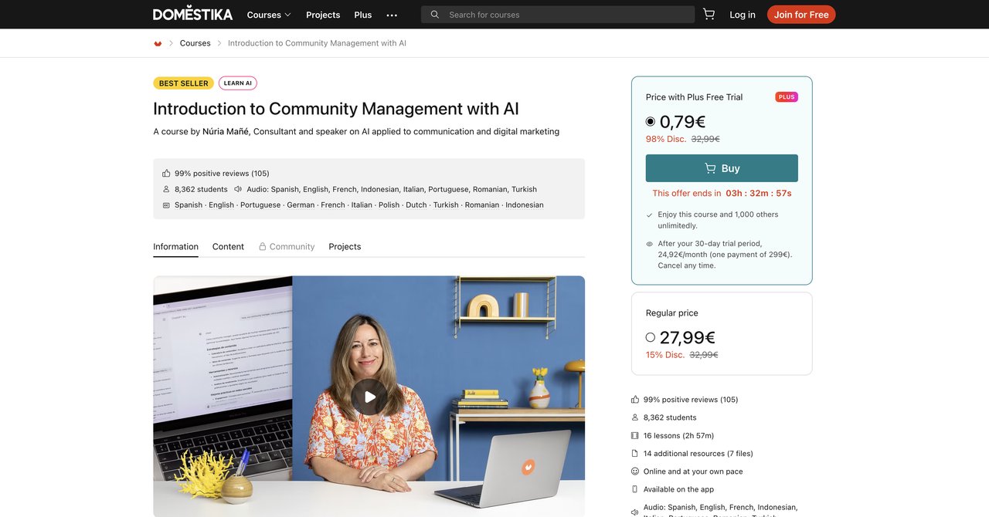Click the LEARN AI badge
989x517 pixels.
coord(238,83)
